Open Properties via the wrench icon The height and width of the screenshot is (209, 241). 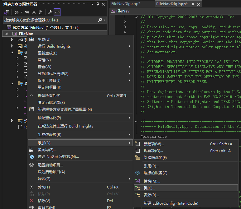coord(50,12)
